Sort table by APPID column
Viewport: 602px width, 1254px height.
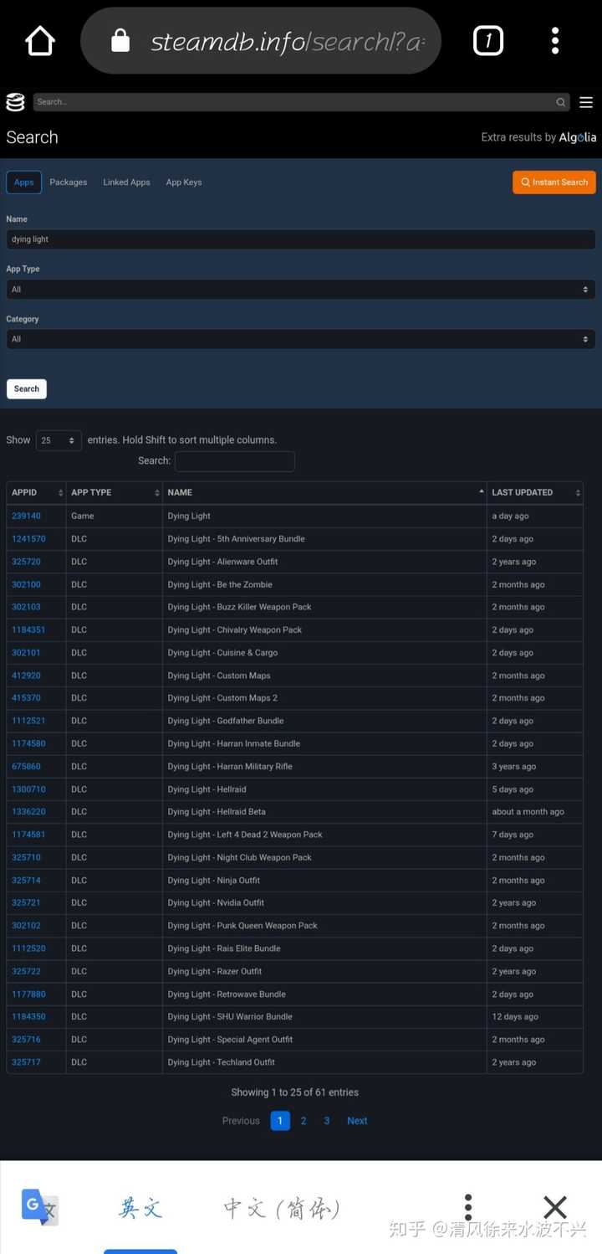[36, 492]
